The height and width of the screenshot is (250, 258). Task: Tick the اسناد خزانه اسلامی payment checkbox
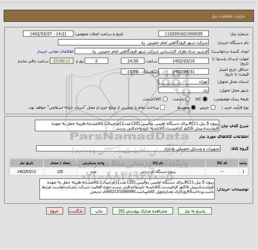click(163, 107)
